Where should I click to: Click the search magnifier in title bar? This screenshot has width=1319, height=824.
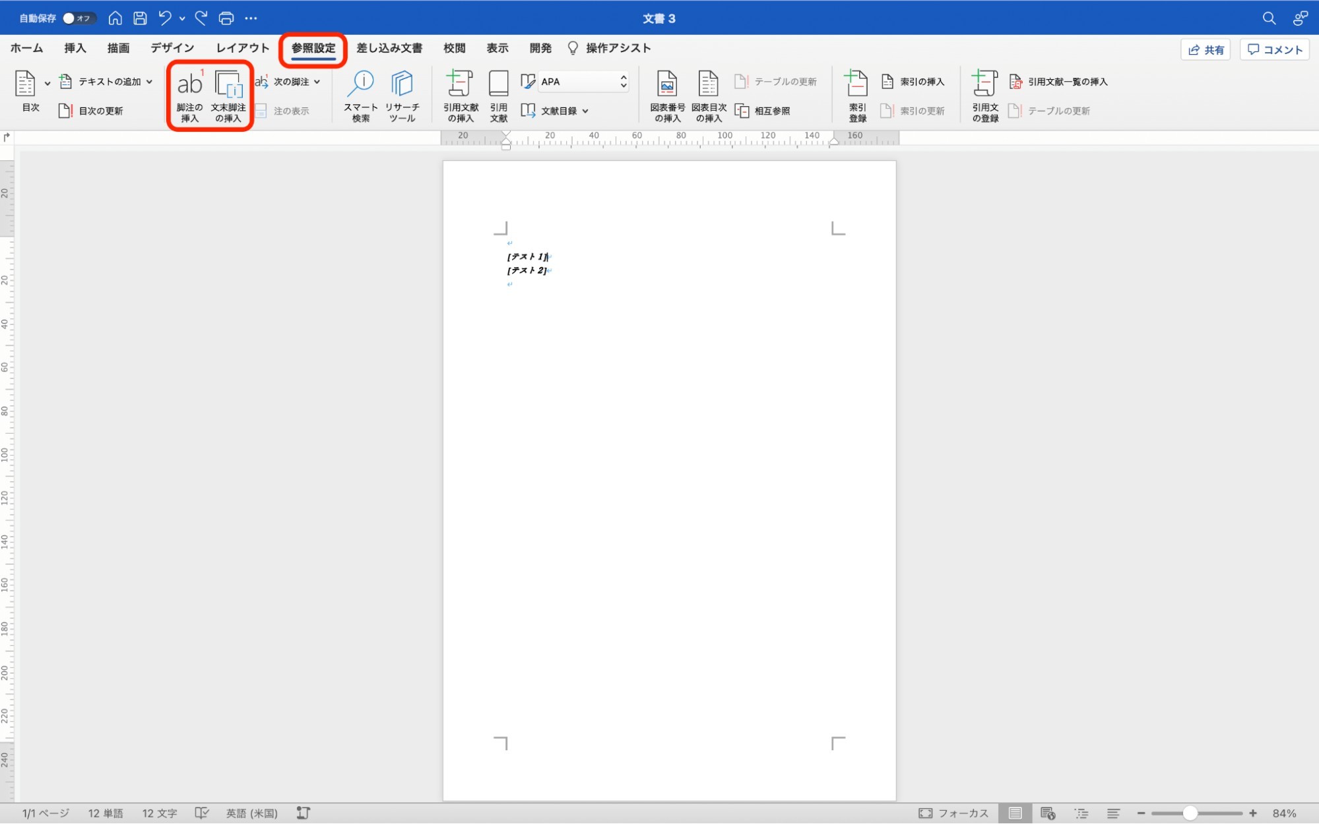pyautogui.click(x=1269, y=18)
